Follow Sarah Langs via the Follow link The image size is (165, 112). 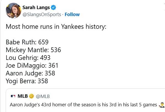pyautogui.click(x=72, y=14)
